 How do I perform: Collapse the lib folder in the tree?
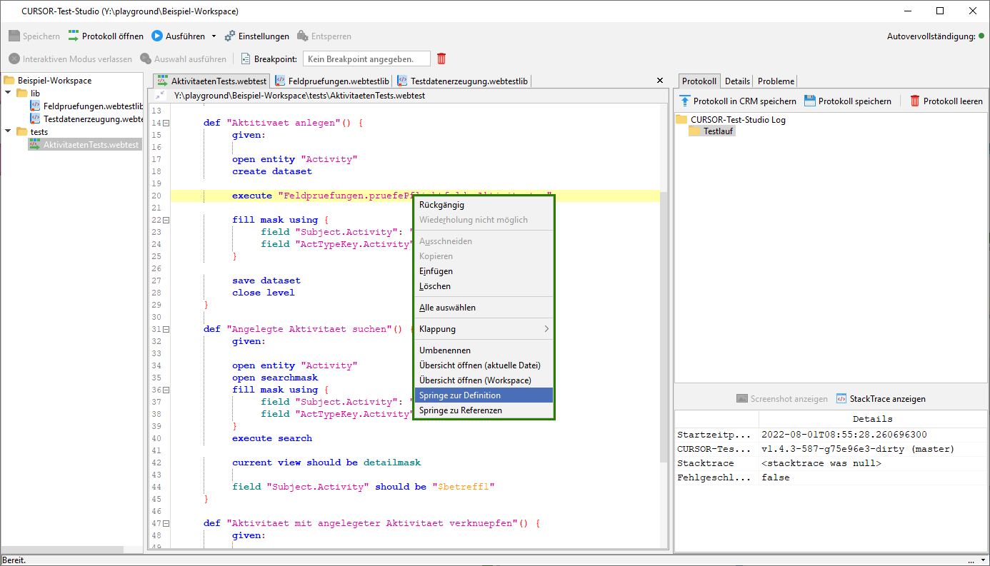[9, 94]
